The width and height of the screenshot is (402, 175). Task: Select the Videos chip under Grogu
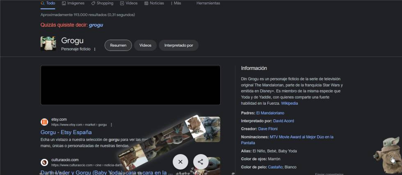(x=145, y=45)
